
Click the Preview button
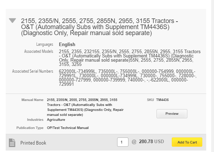click(172, 114)
